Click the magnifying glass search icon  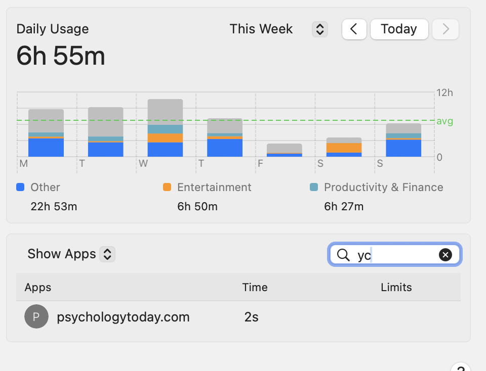(x=343, y=255)
